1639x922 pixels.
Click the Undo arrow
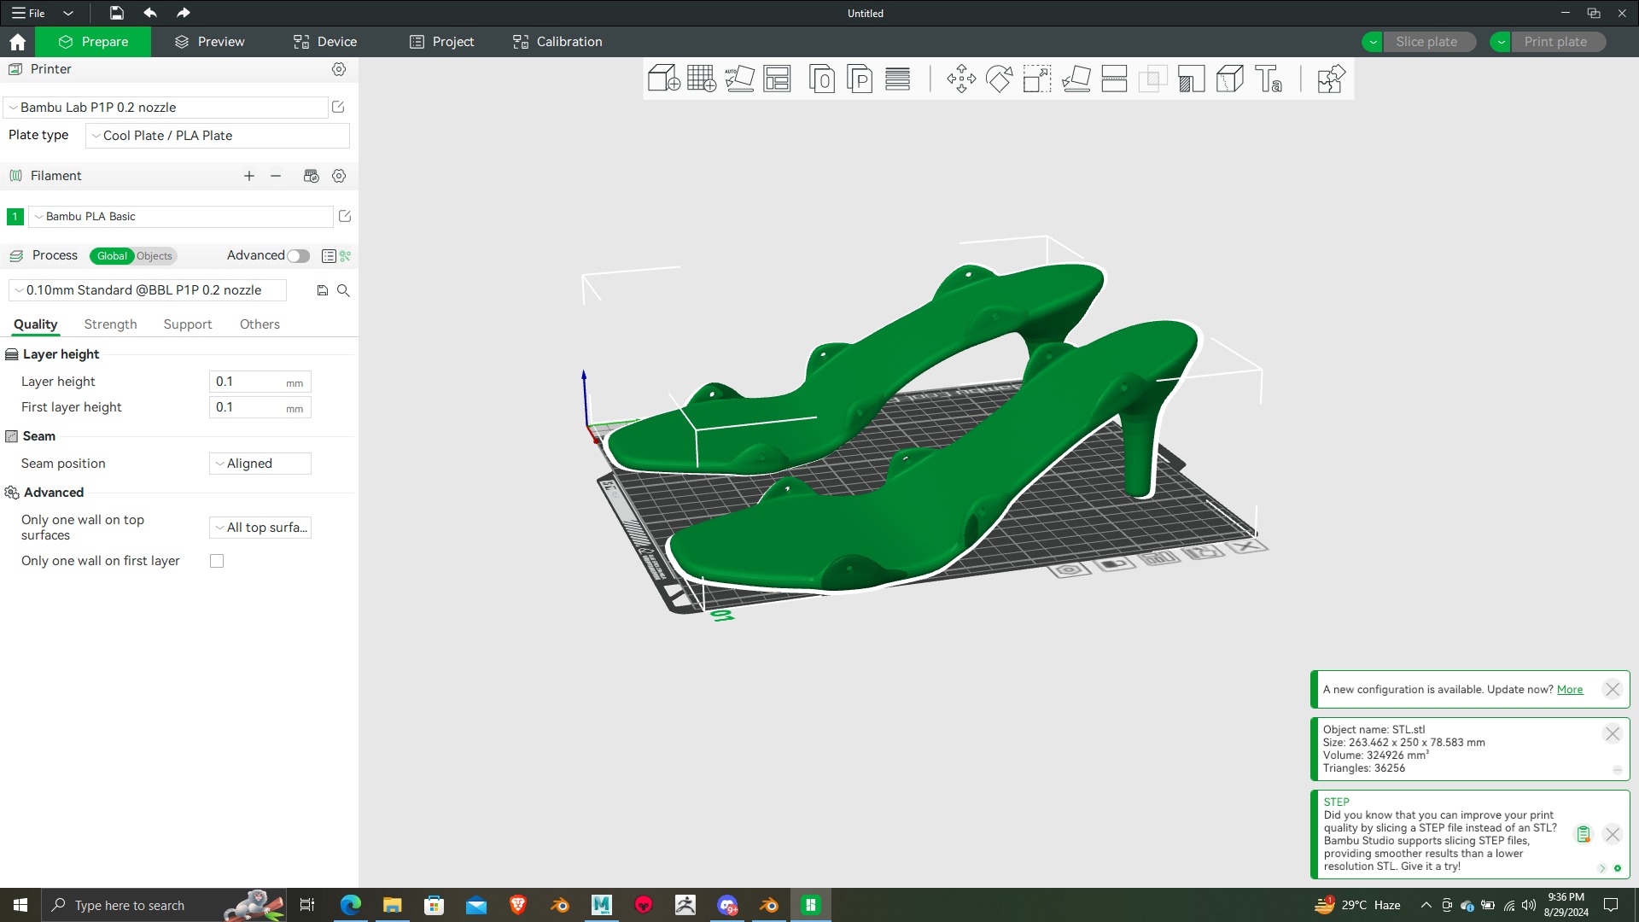150,13
